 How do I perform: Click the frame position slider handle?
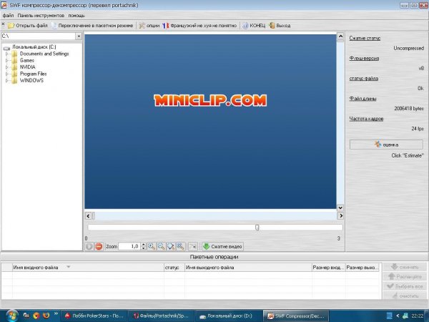[x=257, y=228]
